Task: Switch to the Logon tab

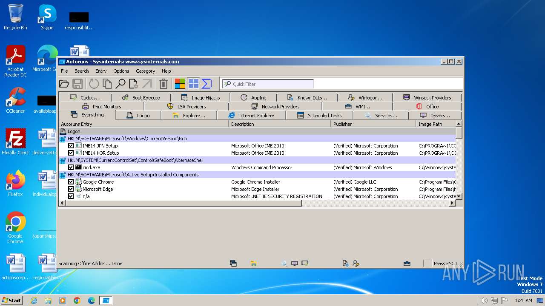Action: (138, 116)
